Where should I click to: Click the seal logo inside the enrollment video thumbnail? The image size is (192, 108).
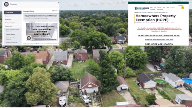[29, 38]
